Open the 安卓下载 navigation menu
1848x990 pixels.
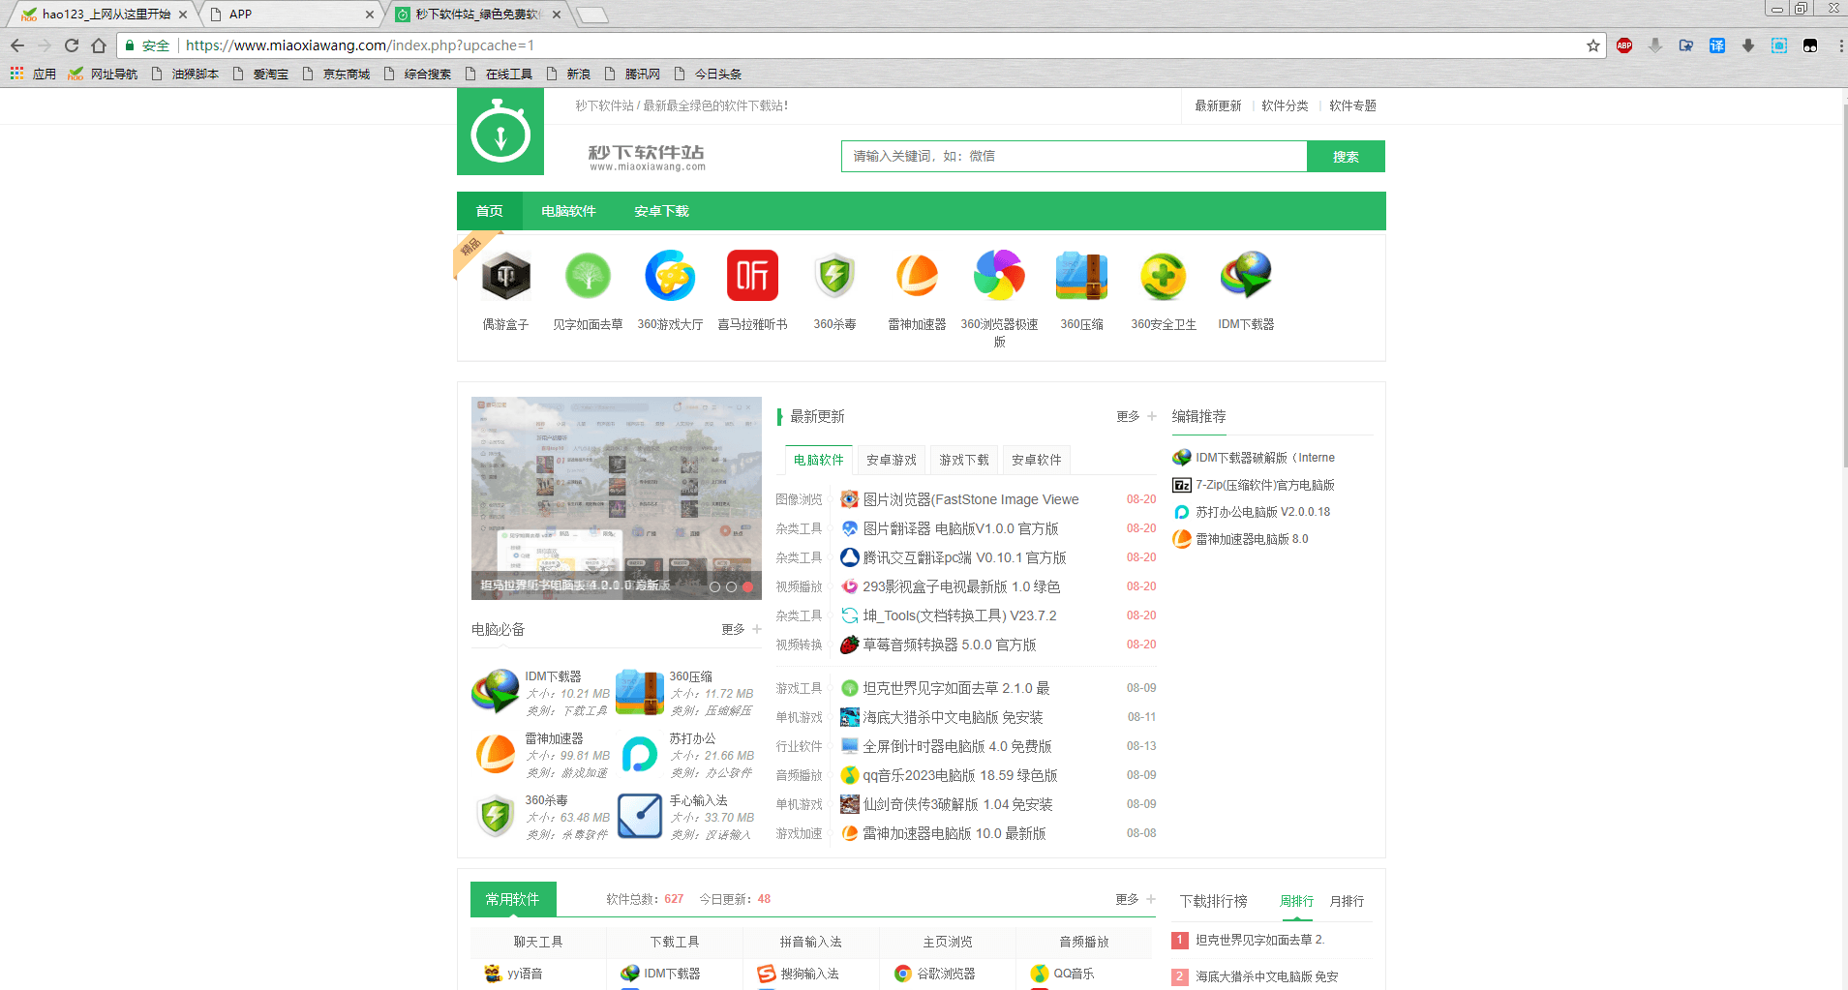pyautogui.click(x=661, y=211)
